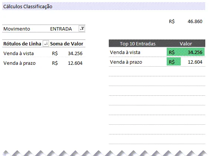Select the Top 10 Entradas header

(x=138, y=44)
